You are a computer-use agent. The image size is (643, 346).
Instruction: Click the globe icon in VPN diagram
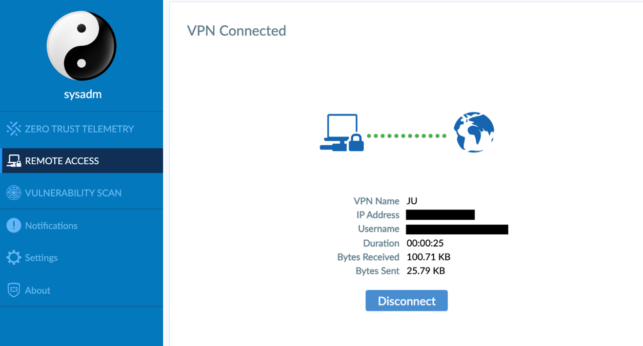474,133
